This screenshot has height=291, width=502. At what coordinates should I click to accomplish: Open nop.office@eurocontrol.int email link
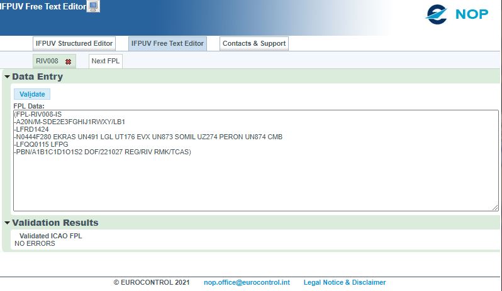pyautogui.click(x=247, y=282)
